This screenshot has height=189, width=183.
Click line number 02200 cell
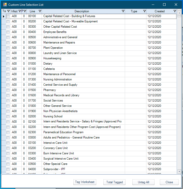(34, 127)
